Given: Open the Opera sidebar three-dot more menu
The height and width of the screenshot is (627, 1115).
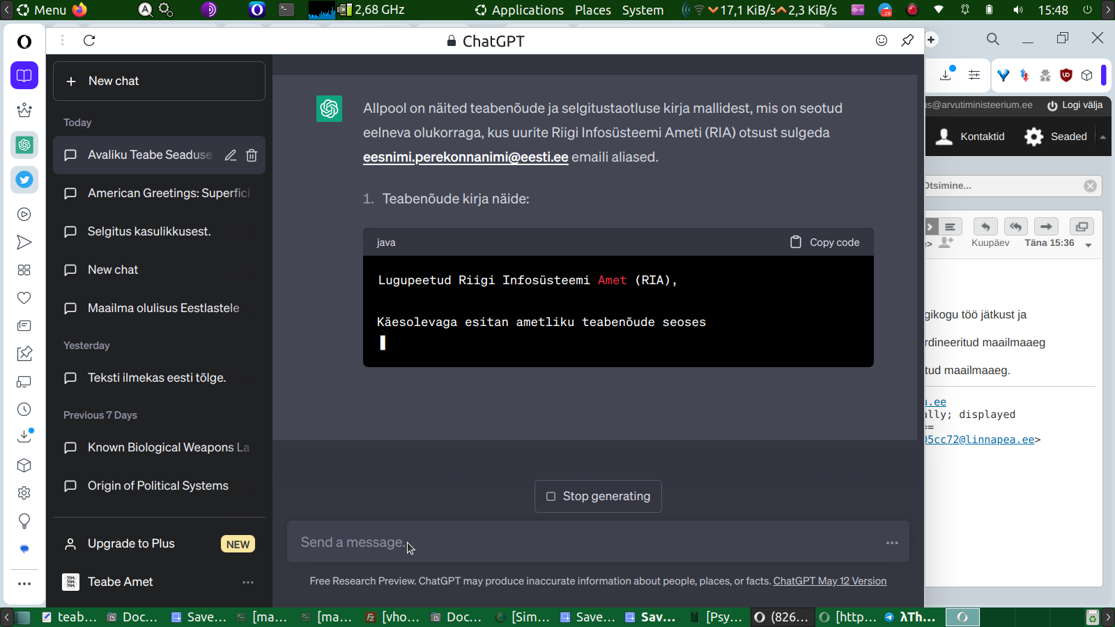Looking at the screenshot, I should click(24, 584).
